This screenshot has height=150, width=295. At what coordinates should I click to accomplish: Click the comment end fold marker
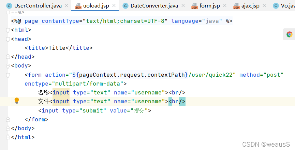(x=8, y=12)
